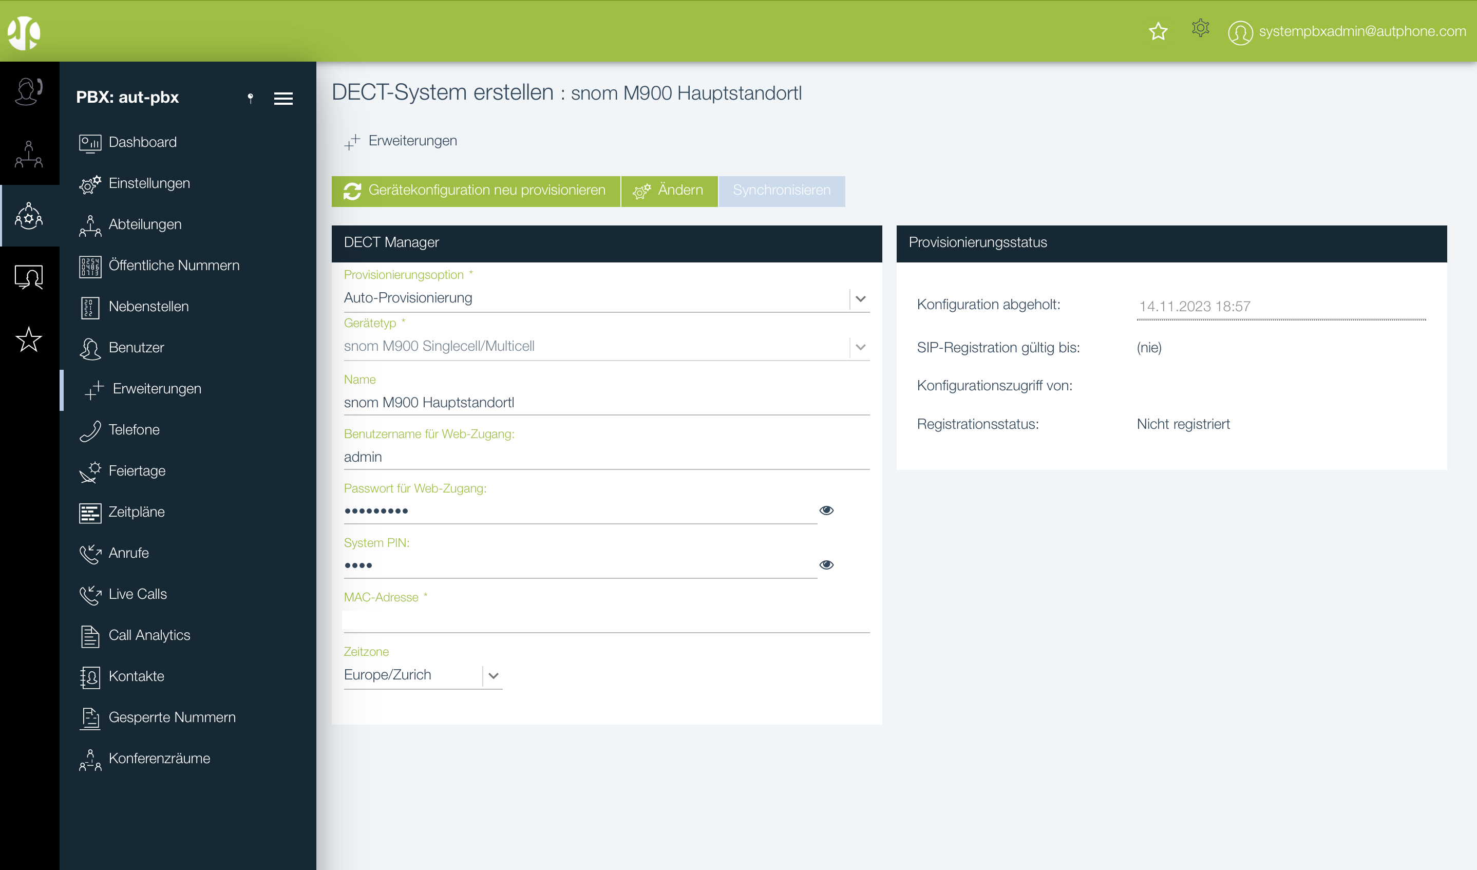Image resolution: width=1477 pixels, height=870 pixels.
Task: Open settings gear icon in top bar
Action: point(1200,28)
